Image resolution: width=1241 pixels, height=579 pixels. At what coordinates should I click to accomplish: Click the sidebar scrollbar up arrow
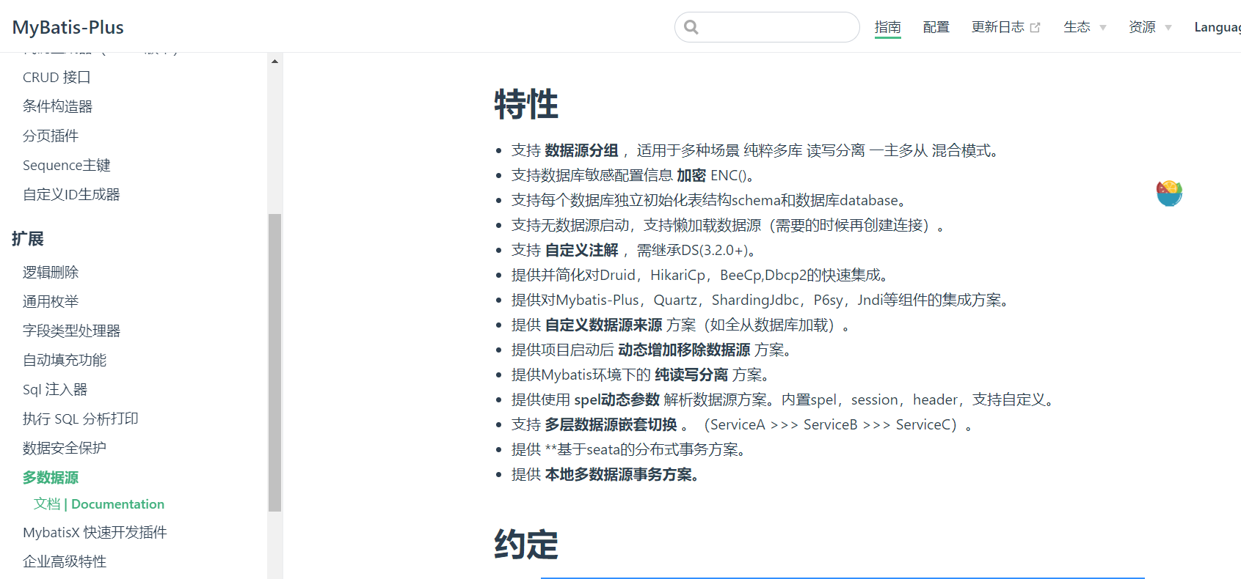coord(274,62)
